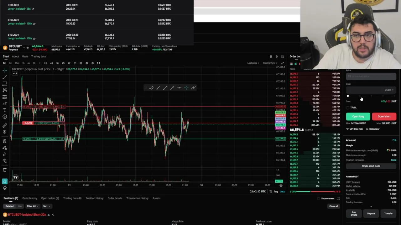Toggle log scale on the chart
Screen dimensions: 401x225
(276, 192)
